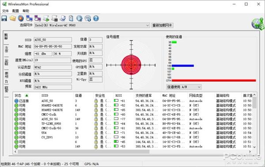Viewport: 265px width, 167px height.
Task: Expand the 选择网卡 Intel Wireless-AC 9560 dropdown
Action: click(x=92, y=25)
